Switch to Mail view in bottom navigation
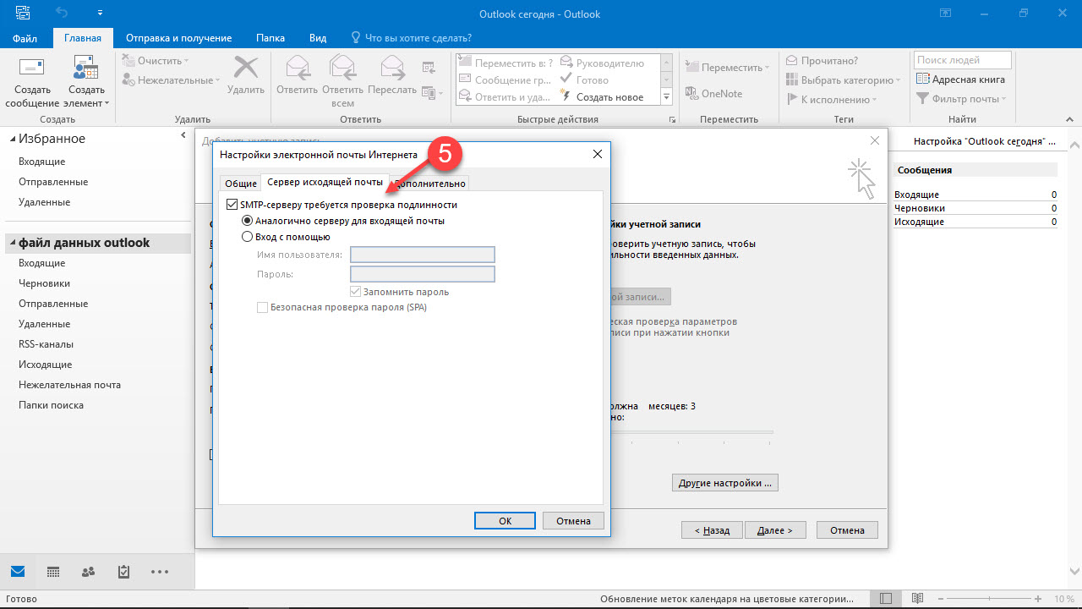The width and height of the screenshot is (1082, 609). [x=17, y=572]
